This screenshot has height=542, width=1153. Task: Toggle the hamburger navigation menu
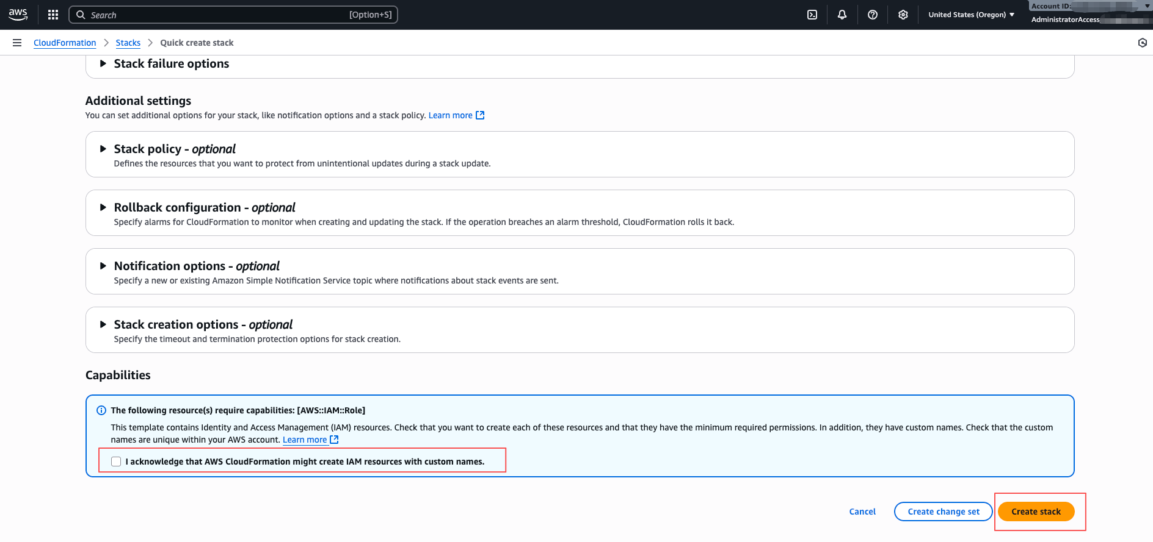(17, 43)
